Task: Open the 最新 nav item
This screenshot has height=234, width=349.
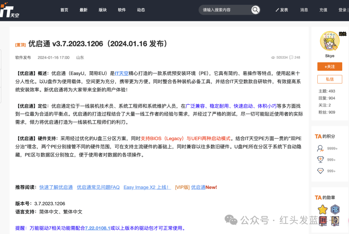Action: tap(83, 10)
